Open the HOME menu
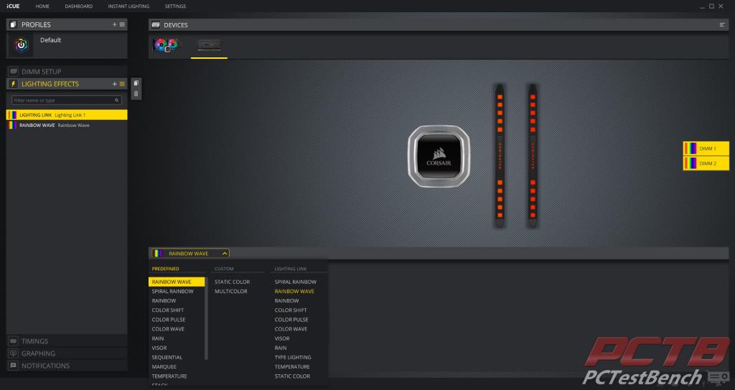 pyautogui.click(x=42, y=6)
